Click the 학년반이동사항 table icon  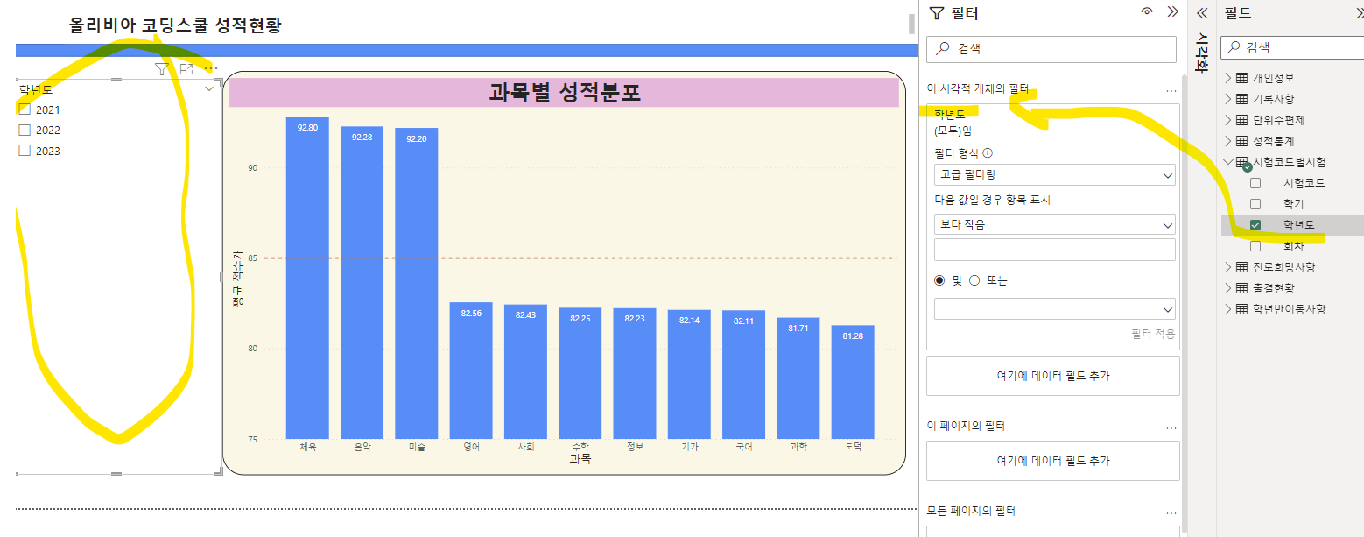[x=1241, y=309]
